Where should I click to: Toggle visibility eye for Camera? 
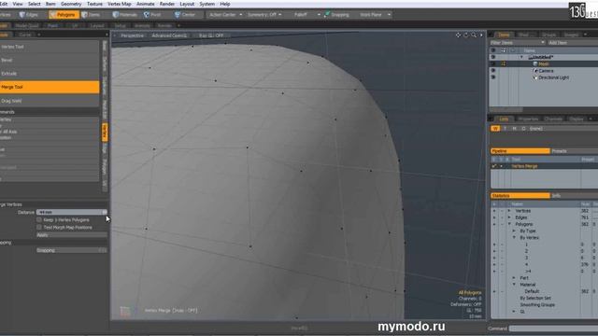click(493, 71)
